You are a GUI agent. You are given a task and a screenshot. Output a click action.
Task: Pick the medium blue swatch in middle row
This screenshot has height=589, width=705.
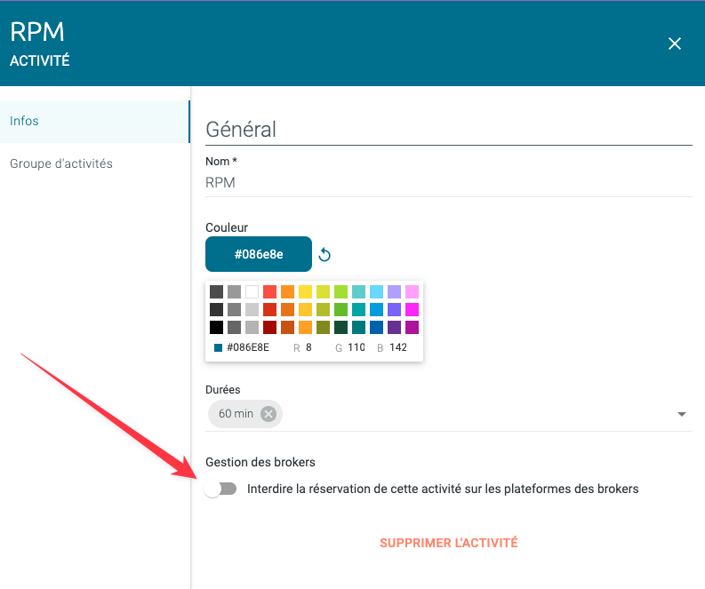(x=376, y=309)
